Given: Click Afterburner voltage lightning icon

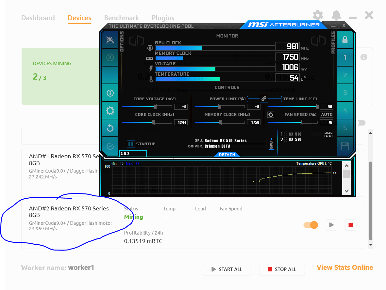Looking at the screenshot, I should [151, 69].
